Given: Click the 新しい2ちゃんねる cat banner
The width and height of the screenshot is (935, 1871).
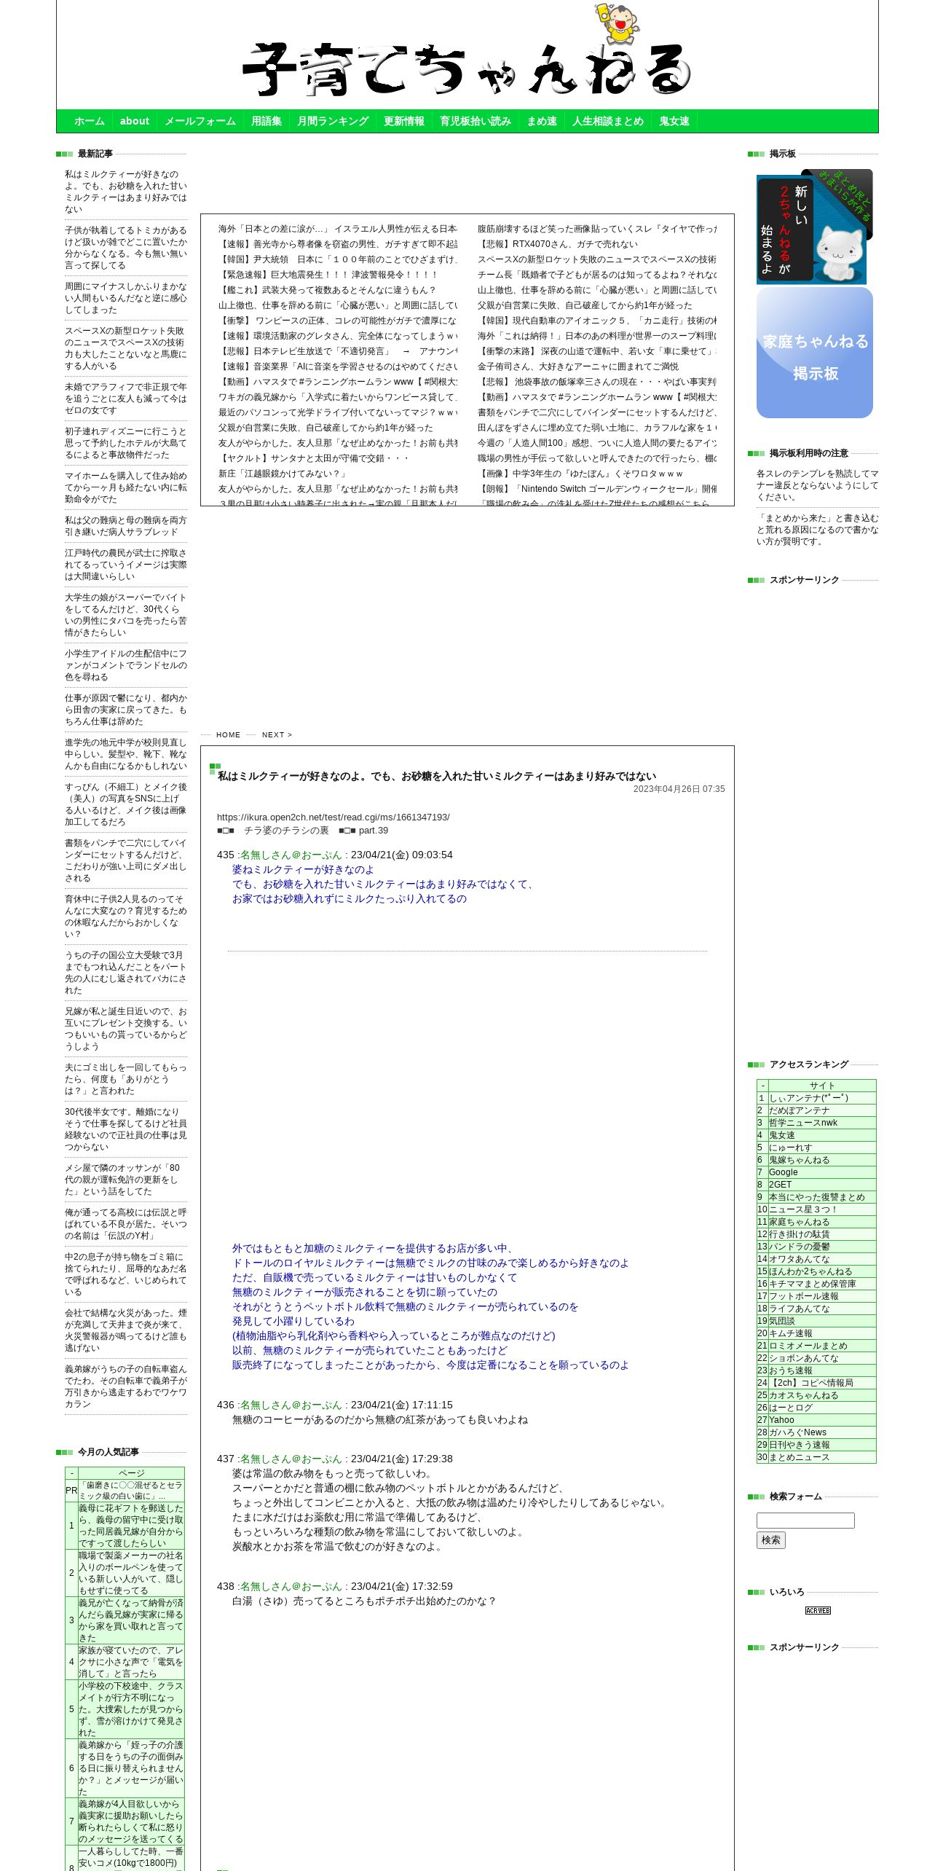Looking at the screenshot, I should point(814,227).
